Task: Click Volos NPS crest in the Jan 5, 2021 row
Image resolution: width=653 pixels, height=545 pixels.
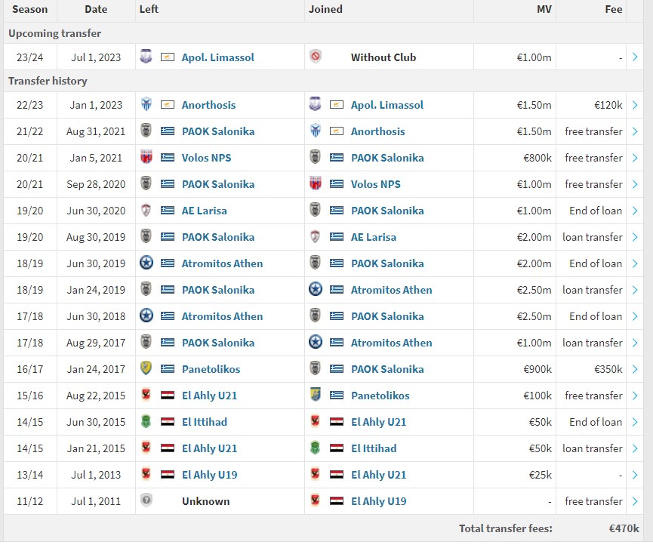Action: pyautogui.click(x=146, y=157)
